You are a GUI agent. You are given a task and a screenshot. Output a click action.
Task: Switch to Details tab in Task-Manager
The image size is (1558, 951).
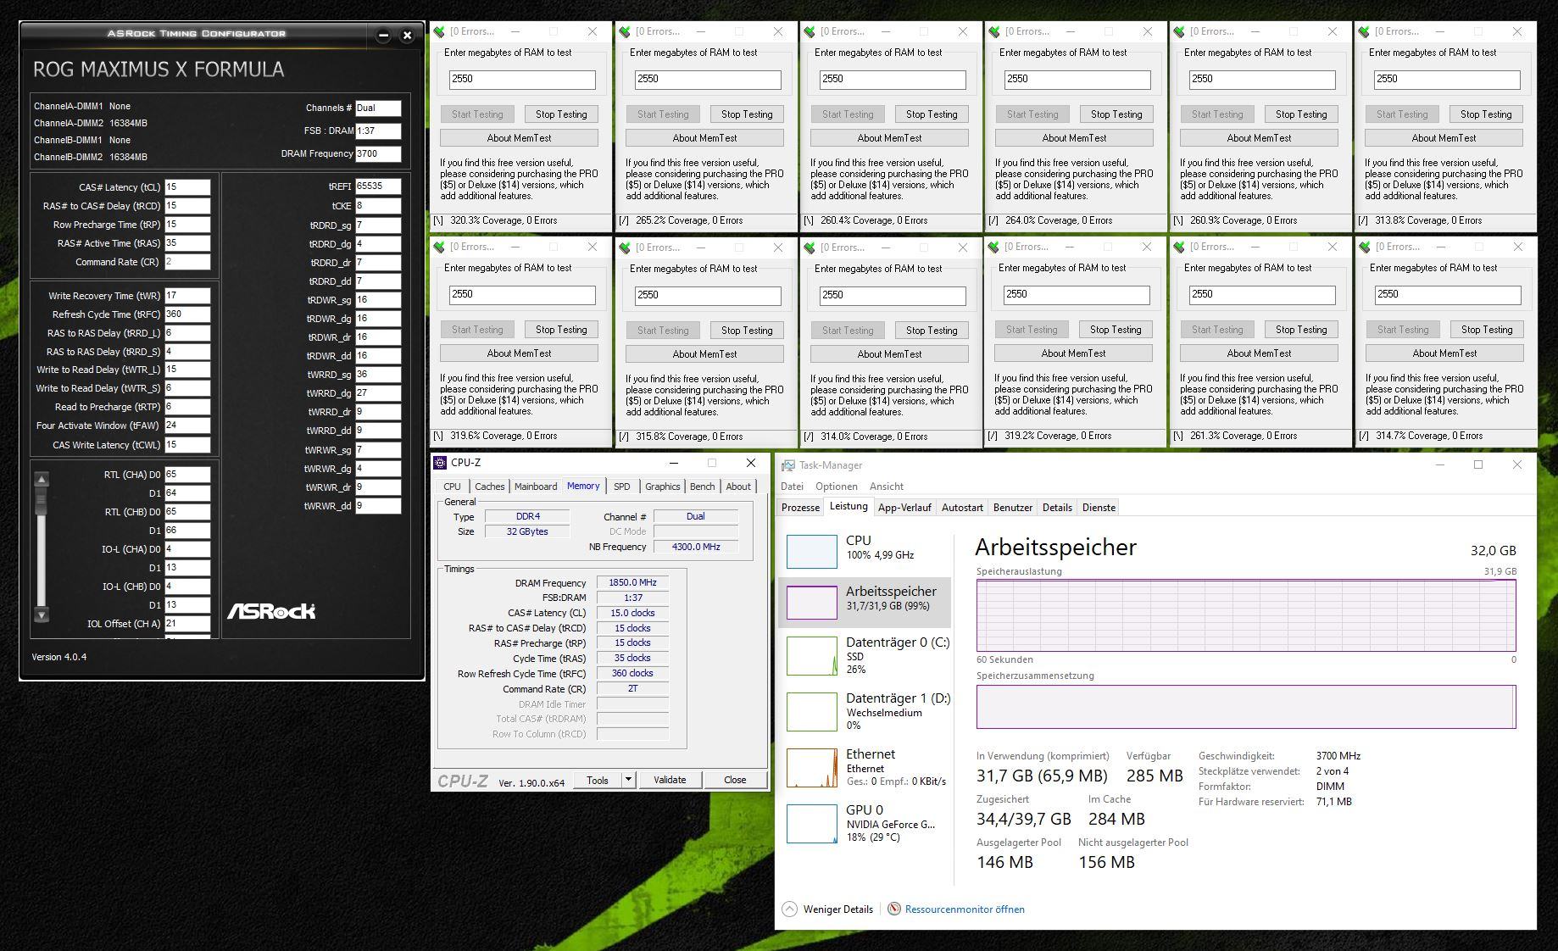click(x=1057, y=508)
